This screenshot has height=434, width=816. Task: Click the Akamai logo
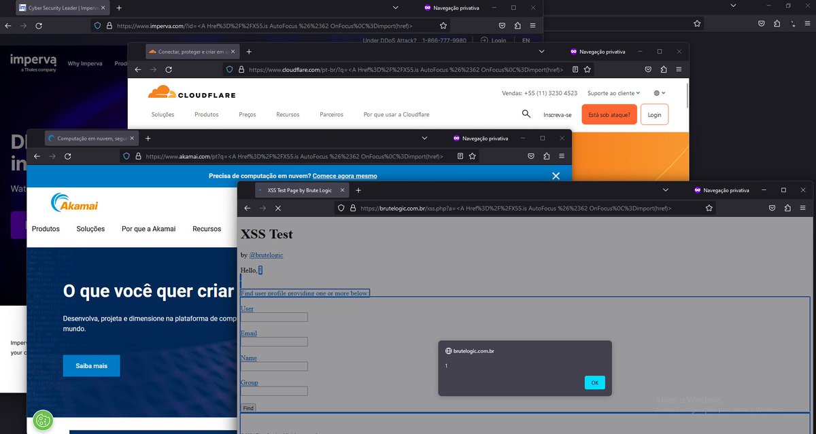[x=74, y=202]
